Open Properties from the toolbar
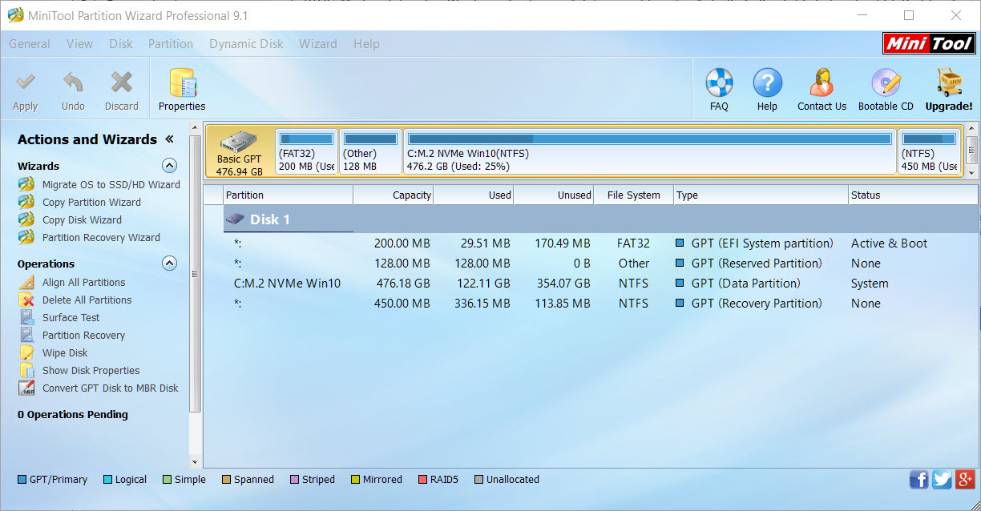981x511 pixels. click(182, 90)
